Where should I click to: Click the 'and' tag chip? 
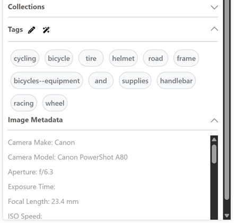point(101,81)
